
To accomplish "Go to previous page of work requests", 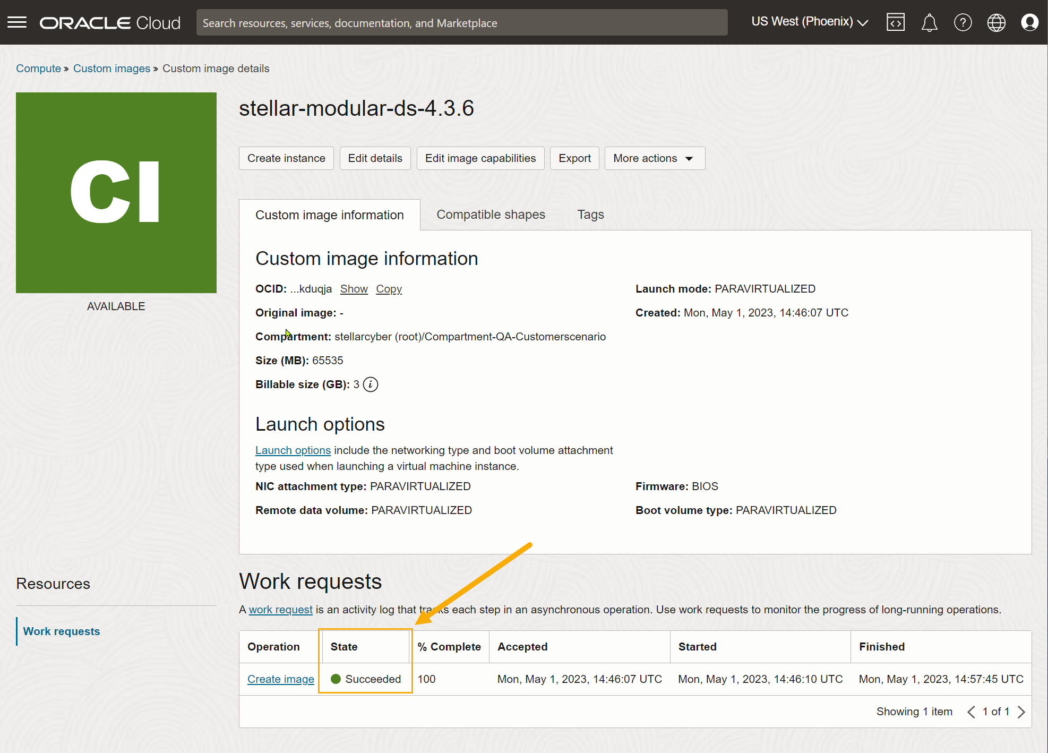I will (971, 712).
